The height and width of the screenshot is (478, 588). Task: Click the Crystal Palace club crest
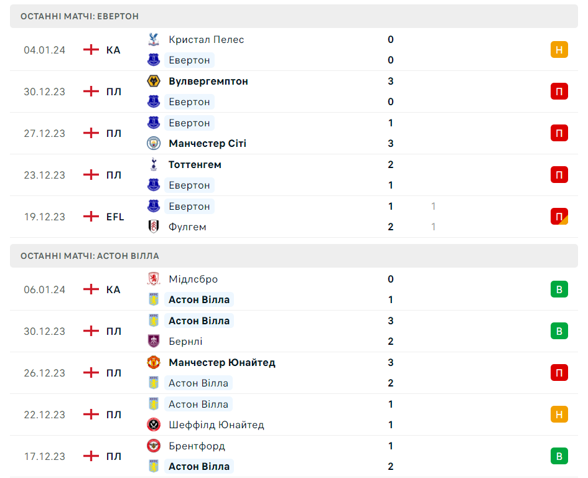tap(153, 39)
